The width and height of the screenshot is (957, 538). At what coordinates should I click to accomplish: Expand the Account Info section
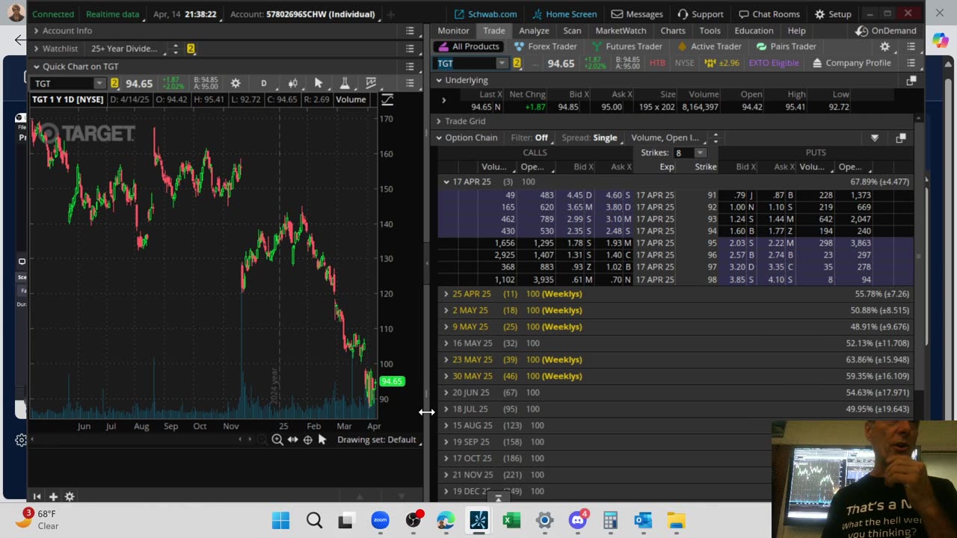click(x=36, y=31)
